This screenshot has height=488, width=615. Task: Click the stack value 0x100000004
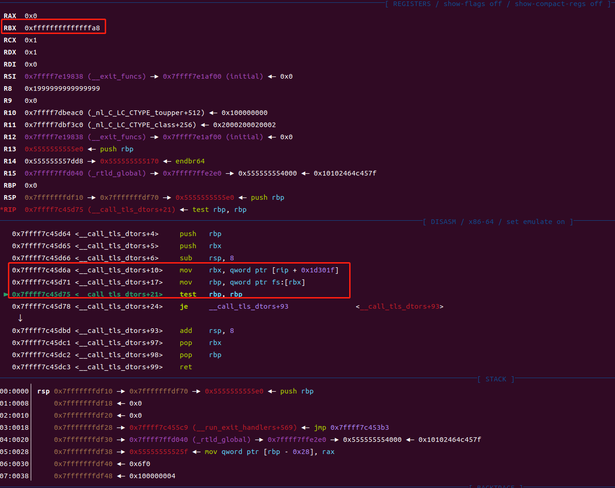point(152,476)
